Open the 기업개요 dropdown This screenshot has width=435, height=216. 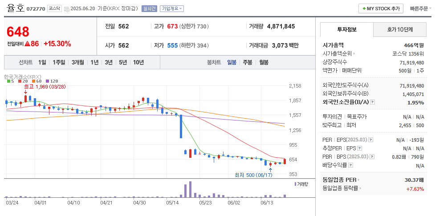172,8
